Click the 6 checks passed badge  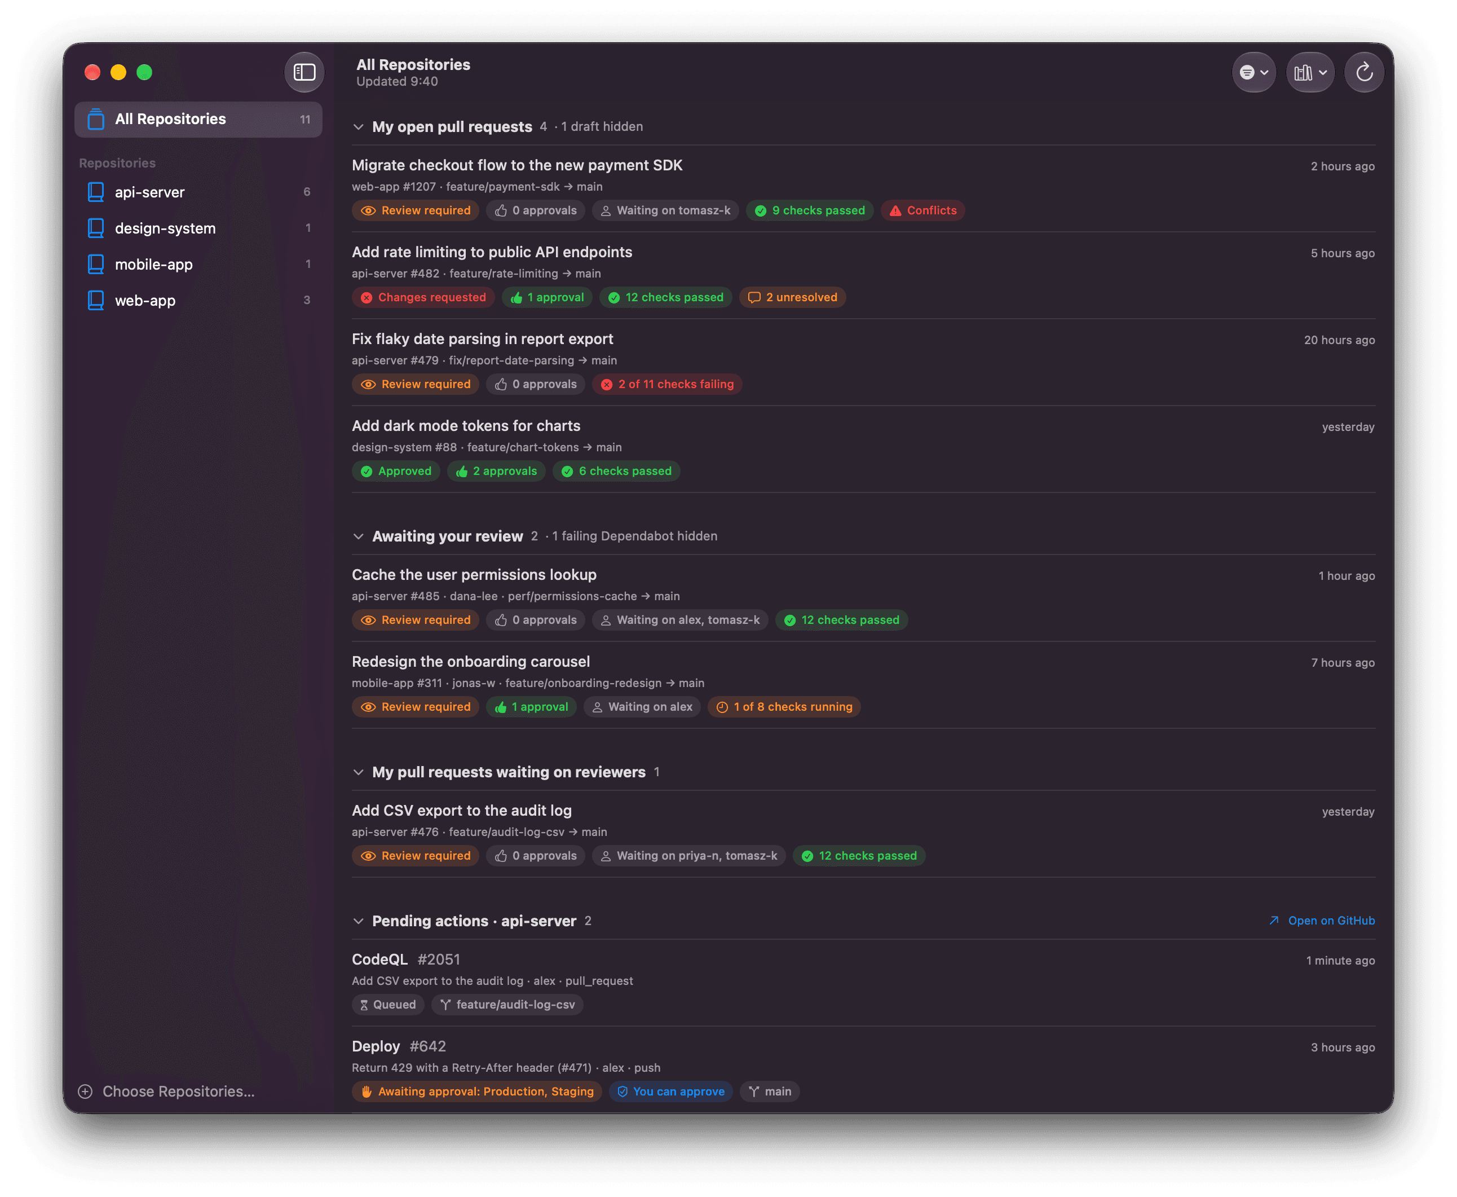[616, 472]
